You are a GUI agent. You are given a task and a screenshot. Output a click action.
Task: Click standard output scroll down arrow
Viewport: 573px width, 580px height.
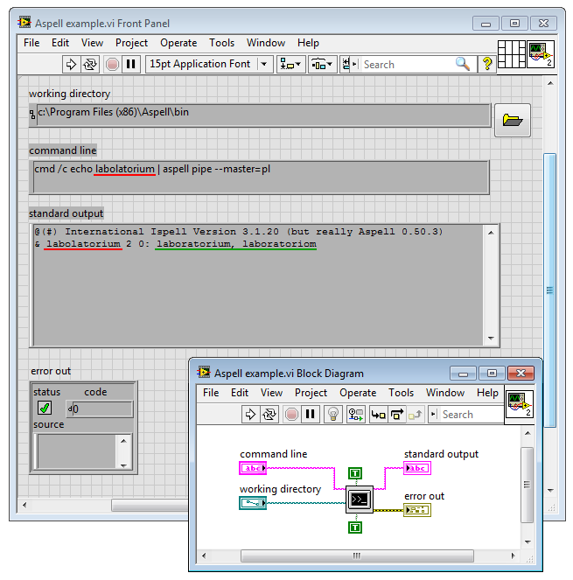[491, 338]
